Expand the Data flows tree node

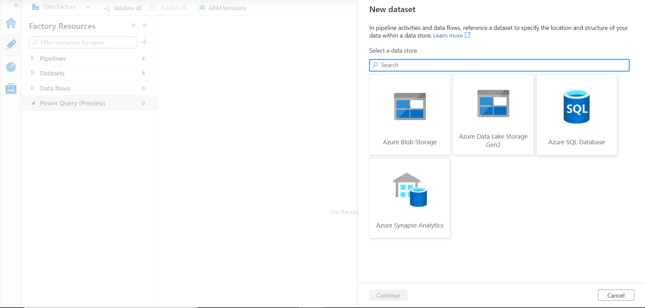[33, 88]
